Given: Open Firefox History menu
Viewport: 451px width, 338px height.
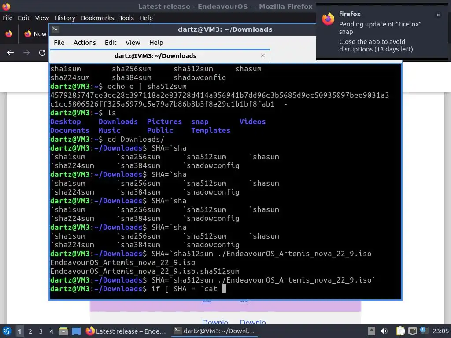Looking at the screenshot, I should [x=65, y=18].
